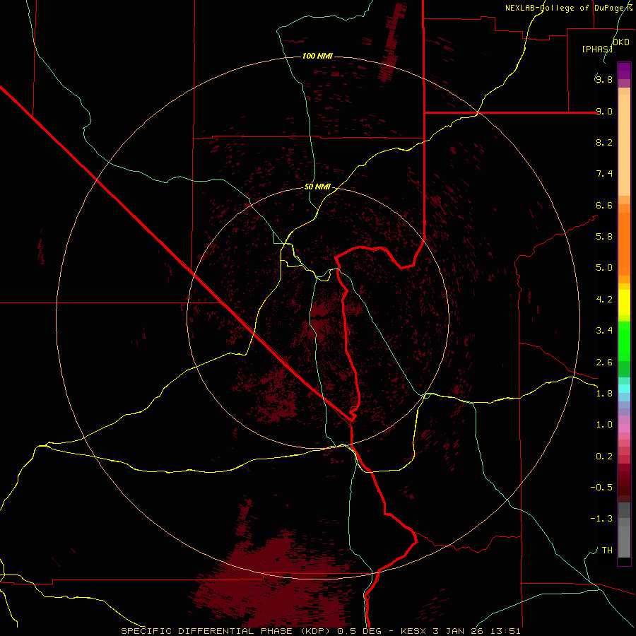Click the purple band atop color scale
Viewport: 636px width, 636px height.
point(624,71)
